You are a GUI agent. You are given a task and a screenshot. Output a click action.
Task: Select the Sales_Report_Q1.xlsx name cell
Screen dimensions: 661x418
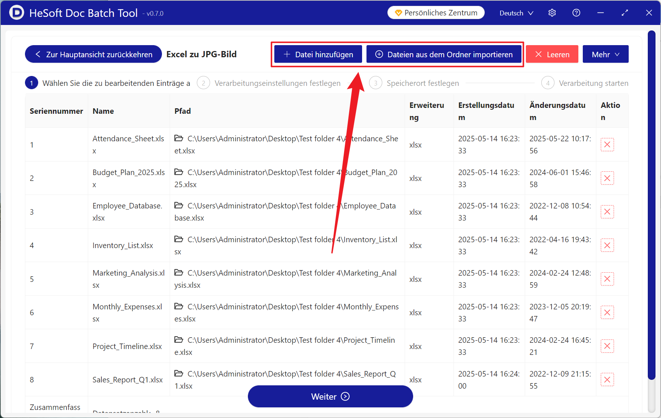(x=129, y=380)
